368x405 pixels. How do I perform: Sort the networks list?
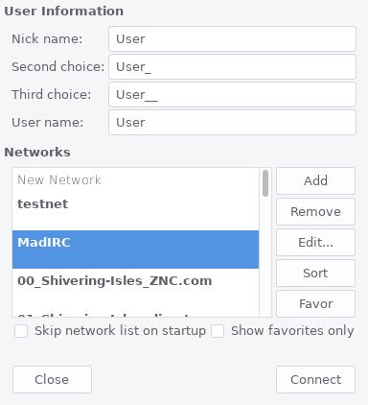pyautogui.click(x=315, y=273)
